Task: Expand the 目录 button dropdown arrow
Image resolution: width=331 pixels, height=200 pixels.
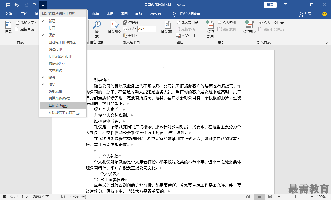Action: pos(9,36)
